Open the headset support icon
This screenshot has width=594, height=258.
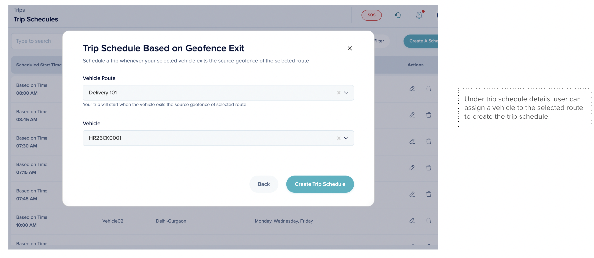[x=398, y=15]
